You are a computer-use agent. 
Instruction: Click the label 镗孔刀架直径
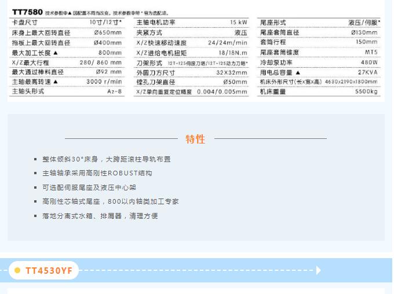(x=156, y=82)
